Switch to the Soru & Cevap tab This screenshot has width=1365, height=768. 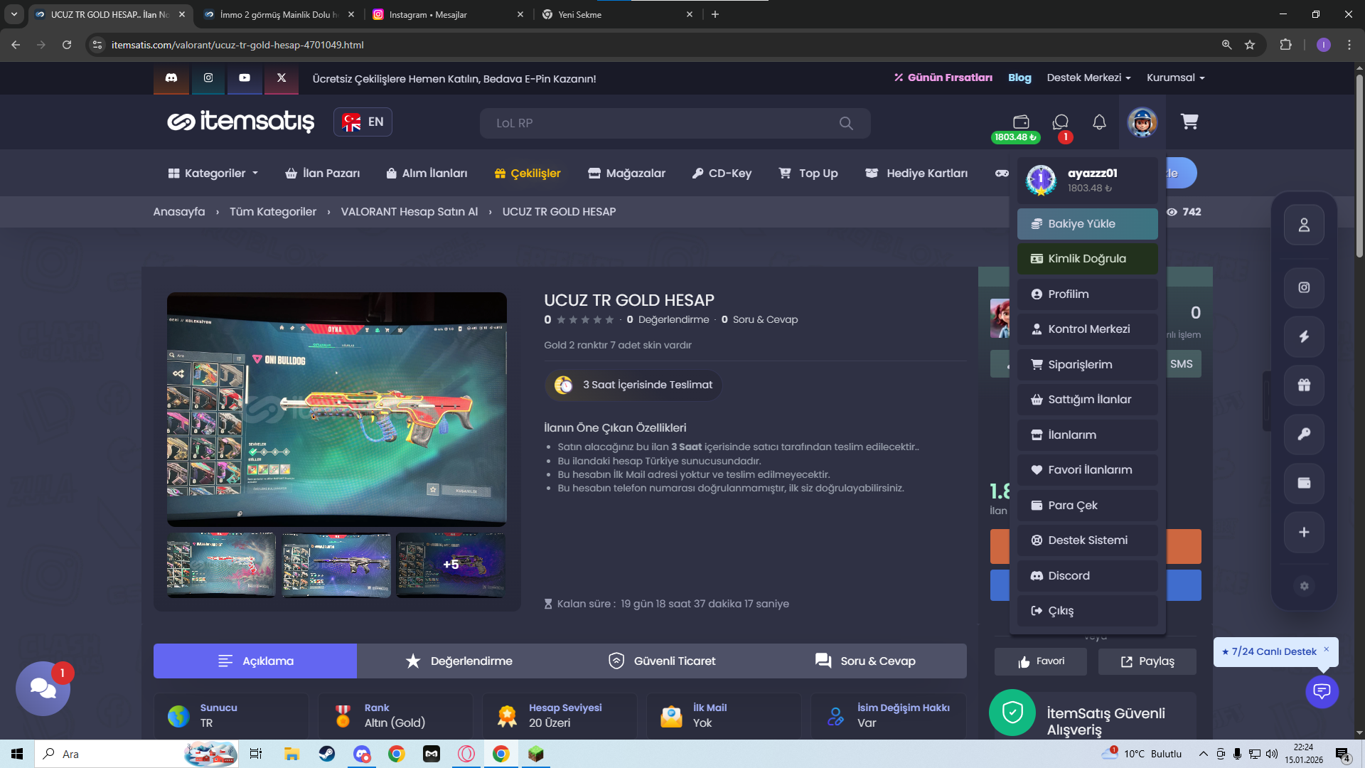865,661
